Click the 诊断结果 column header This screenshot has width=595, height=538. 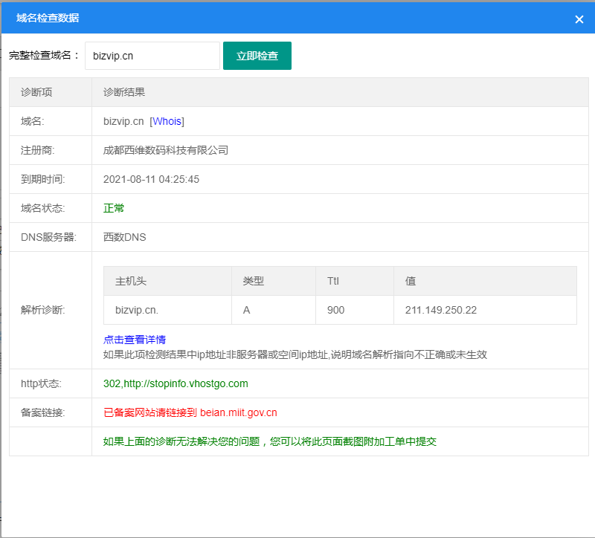point(124,92)
